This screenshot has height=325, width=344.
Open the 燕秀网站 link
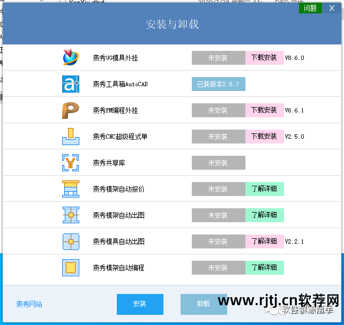(x=29, y=304)
